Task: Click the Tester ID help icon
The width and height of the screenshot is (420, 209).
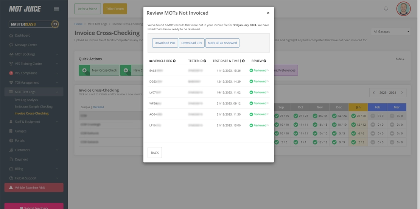Action: 205,61
